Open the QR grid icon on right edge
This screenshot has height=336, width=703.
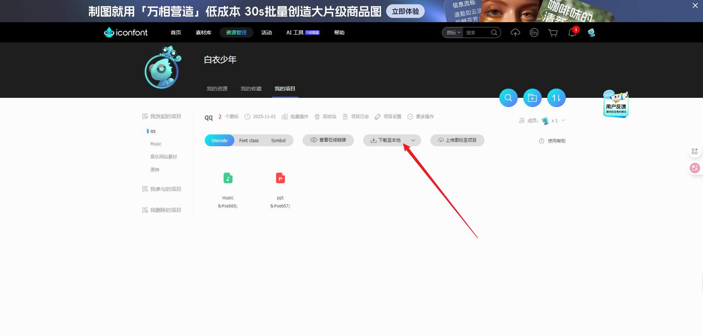click(x=695, y=151)
